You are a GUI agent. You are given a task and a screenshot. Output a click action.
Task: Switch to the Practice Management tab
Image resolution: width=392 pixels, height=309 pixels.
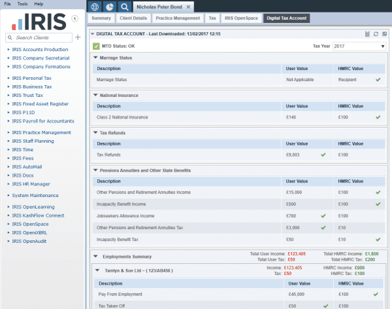tap(178, 18)
